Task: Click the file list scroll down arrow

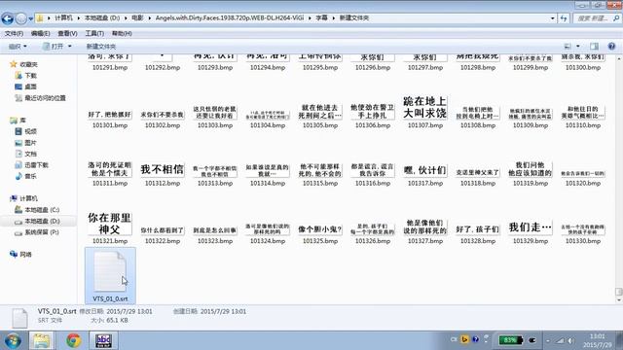Action: click(x=619, y=300)
